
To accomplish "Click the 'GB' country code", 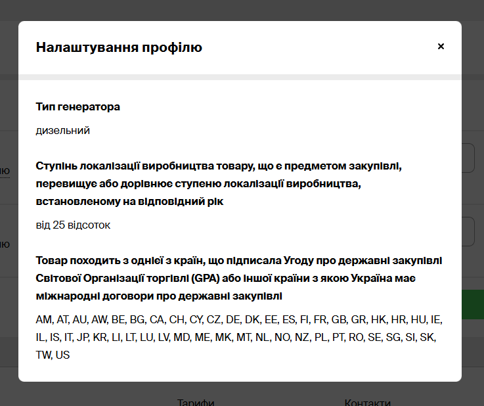I will (339, 320).
